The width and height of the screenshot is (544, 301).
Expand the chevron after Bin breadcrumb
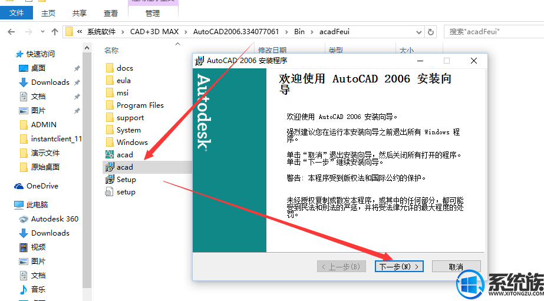[x=312, y=32]
